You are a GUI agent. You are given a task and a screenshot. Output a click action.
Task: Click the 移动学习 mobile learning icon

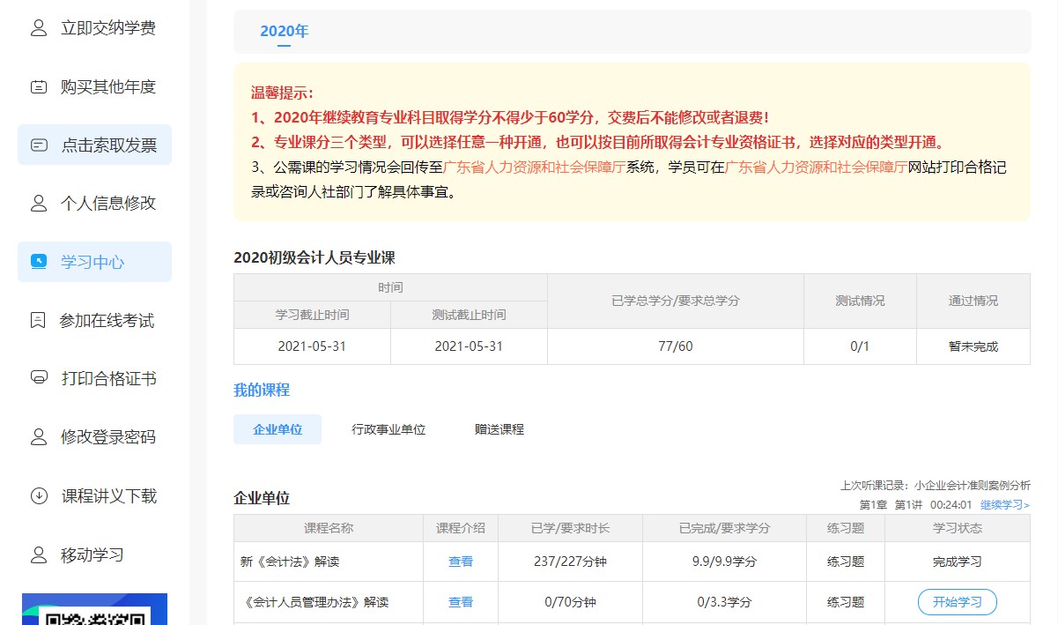(38, 554)
